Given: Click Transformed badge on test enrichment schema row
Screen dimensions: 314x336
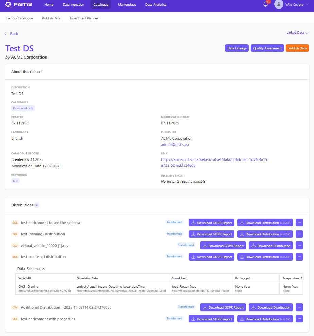Looking at the screenshot, I should [x=174, y=222].
